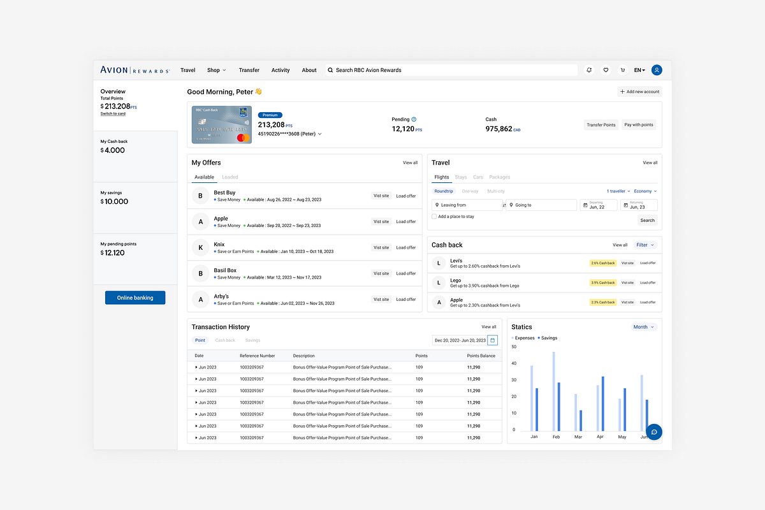Open the 1 traveller dropdown
This screenshot has height=510, width=765.
(618, 191)
